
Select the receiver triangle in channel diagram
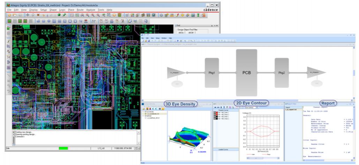coord(316,72)
